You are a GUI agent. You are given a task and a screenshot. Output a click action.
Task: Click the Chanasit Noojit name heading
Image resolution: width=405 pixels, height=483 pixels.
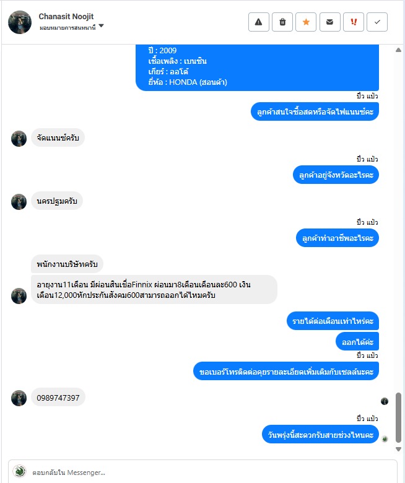click(66, 16)
